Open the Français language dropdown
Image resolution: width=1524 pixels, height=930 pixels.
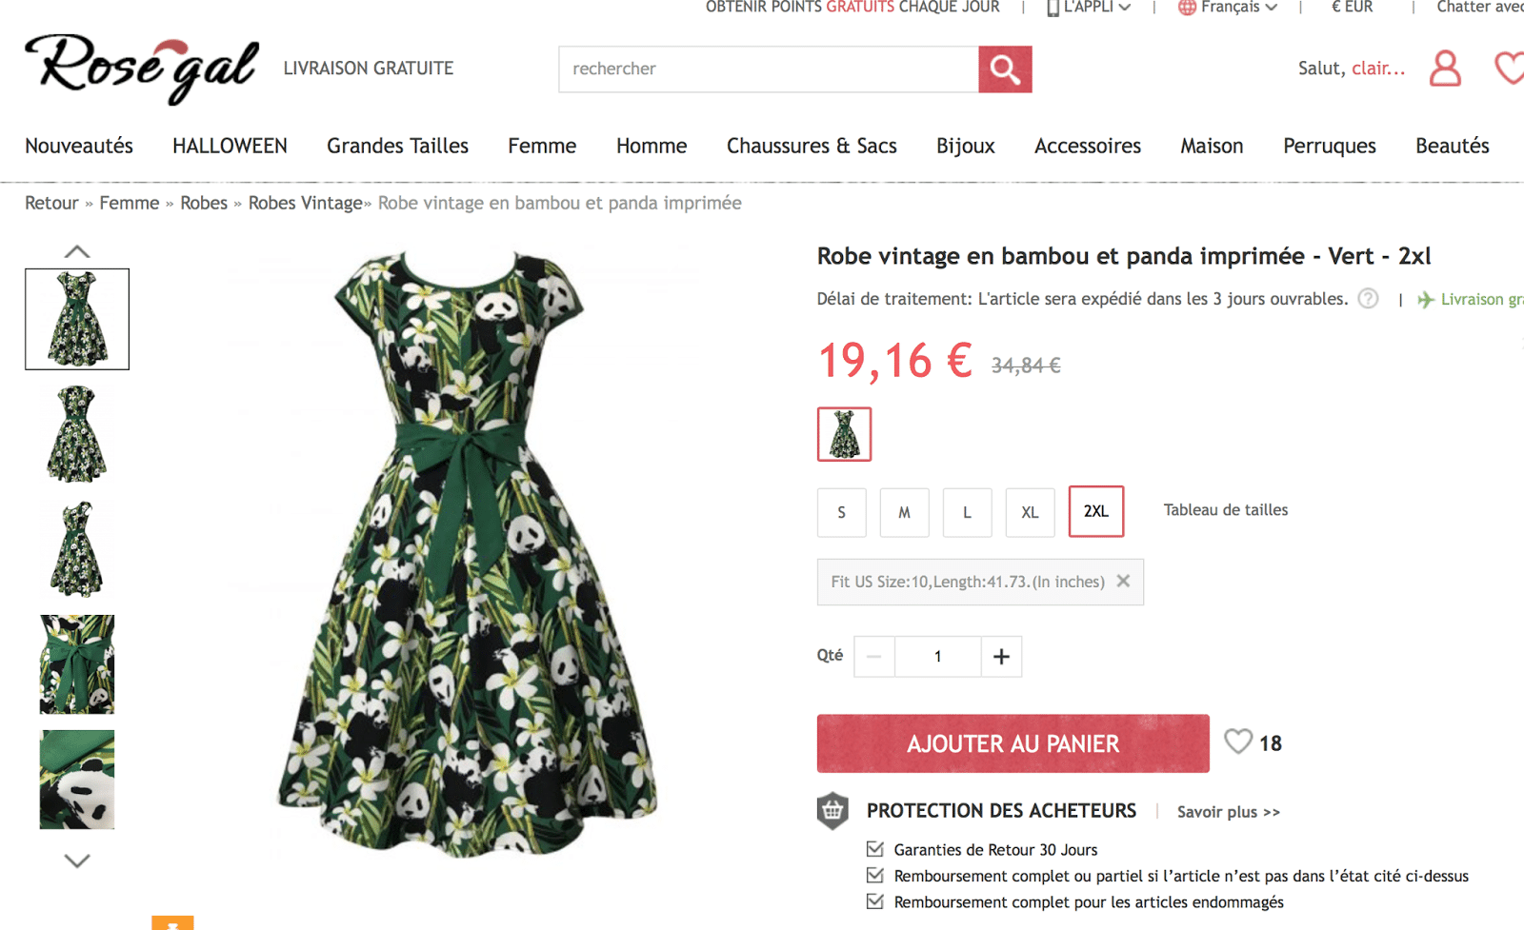click(1227, 8)
